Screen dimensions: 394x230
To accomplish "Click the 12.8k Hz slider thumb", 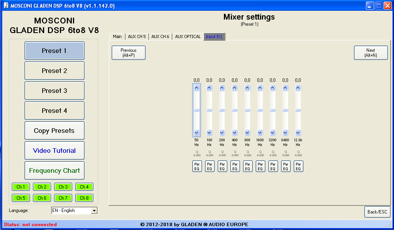I will [298, 110].
